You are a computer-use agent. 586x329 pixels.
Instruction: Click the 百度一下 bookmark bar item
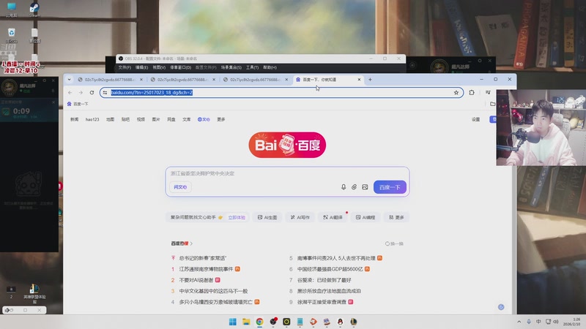tap(78, 104)
